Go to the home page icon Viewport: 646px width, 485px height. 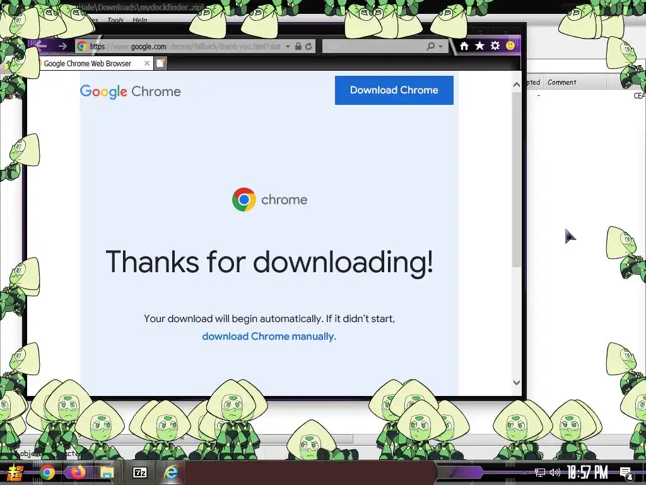[464, 45]
